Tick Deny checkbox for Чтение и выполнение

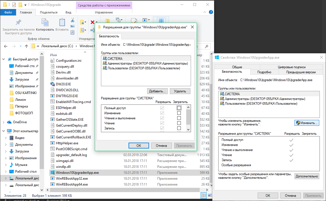[x=179, y=118]
